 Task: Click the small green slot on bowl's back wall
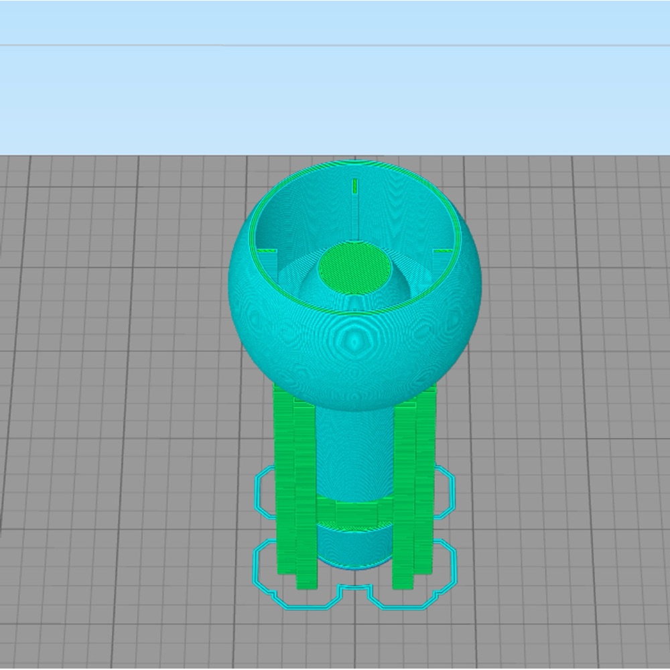(354, 186)
